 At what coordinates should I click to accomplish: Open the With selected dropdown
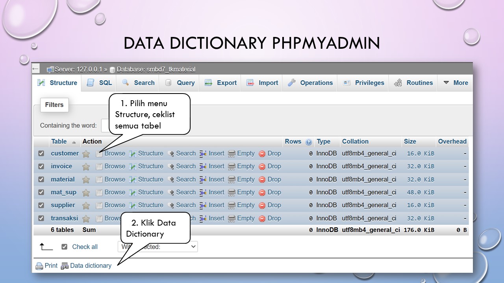[x=157, y=247]
